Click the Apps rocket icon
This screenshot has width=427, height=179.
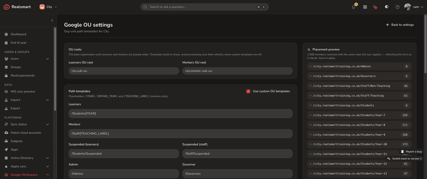(6, 149)
